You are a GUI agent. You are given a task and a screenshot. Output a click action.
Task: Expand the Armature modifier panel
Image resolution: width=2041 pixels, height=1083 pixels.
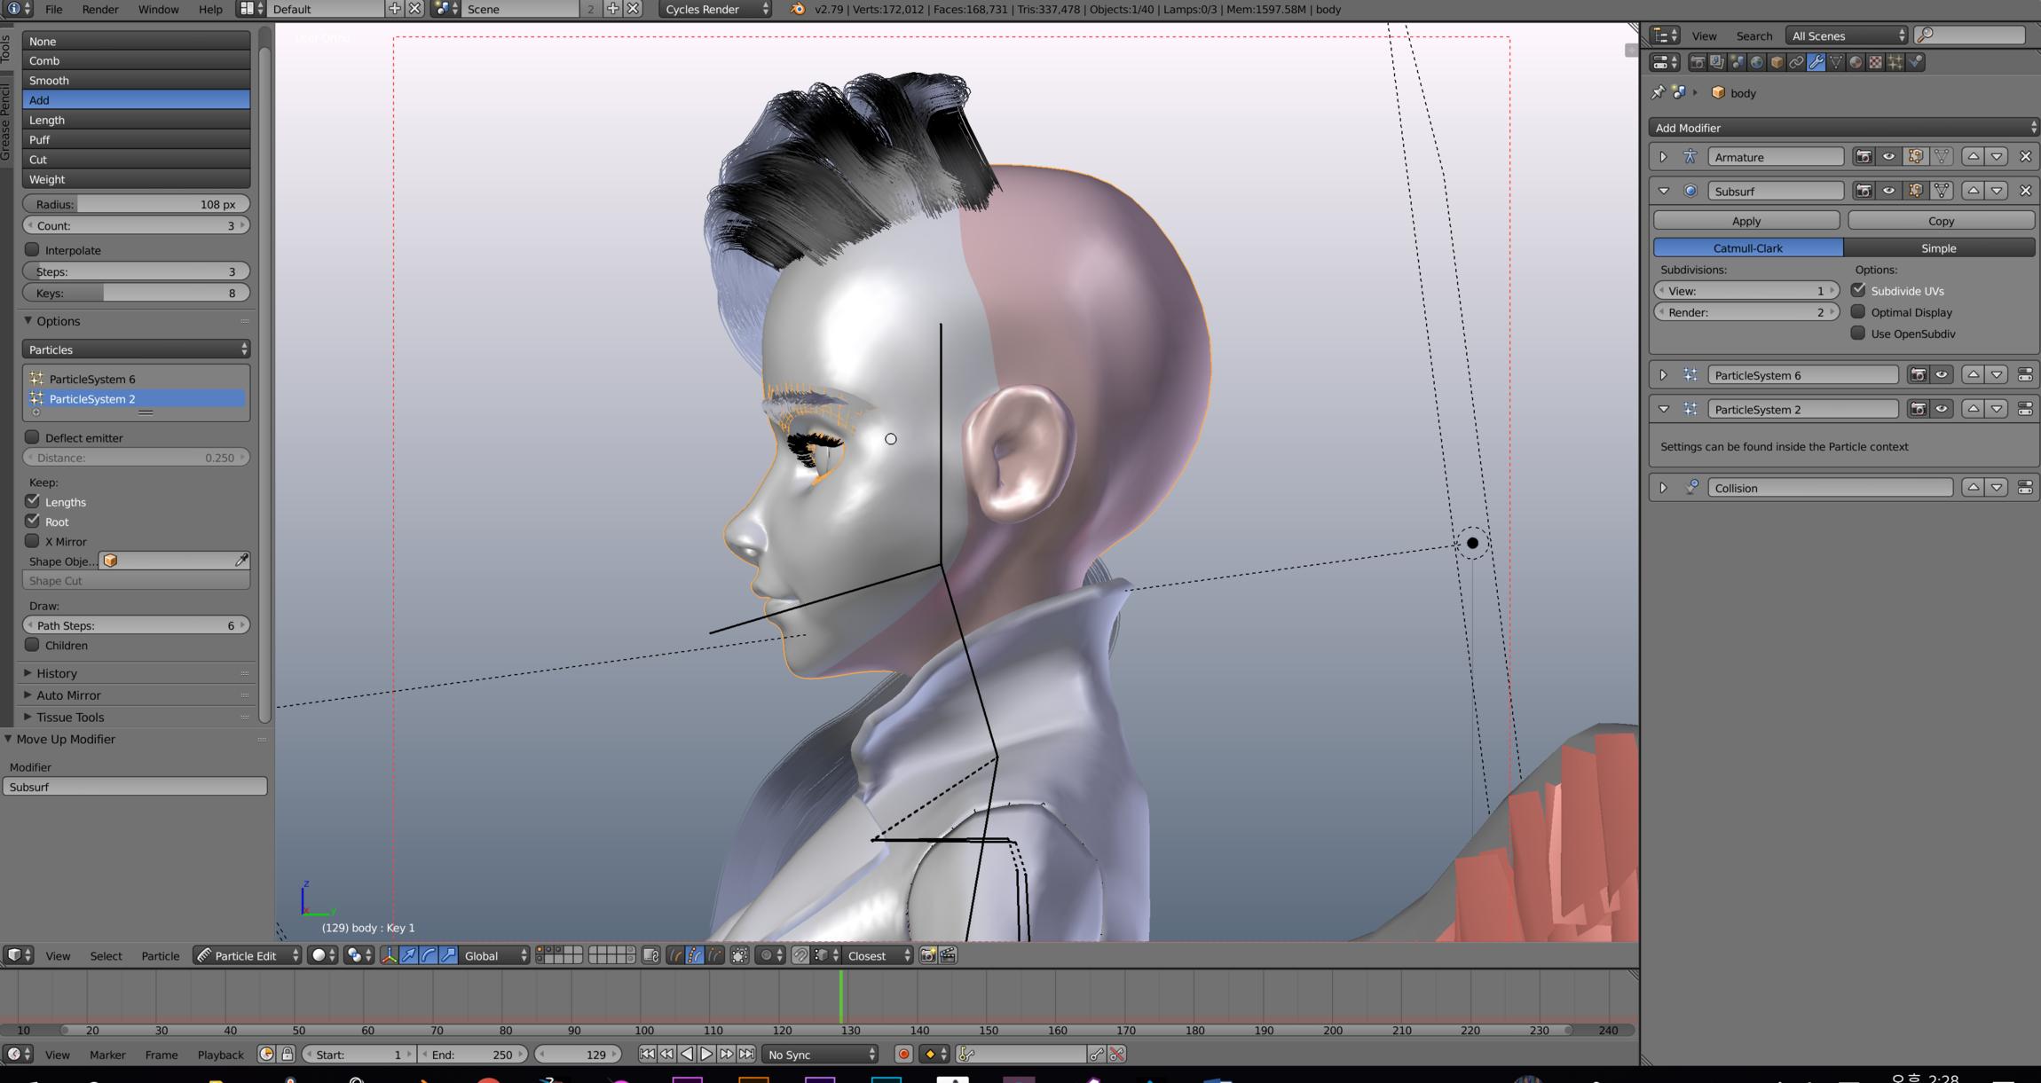click(x=1664, y=157)
